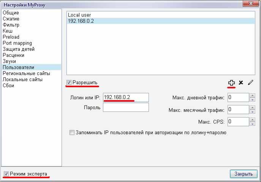
Task: Enable Запоминать IP пользователей checkbox
Action: click(72, 132)
